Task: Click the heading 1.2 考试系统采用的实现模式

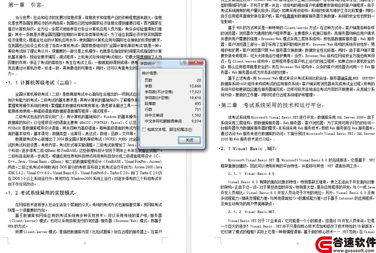Action: pos(41,193)
